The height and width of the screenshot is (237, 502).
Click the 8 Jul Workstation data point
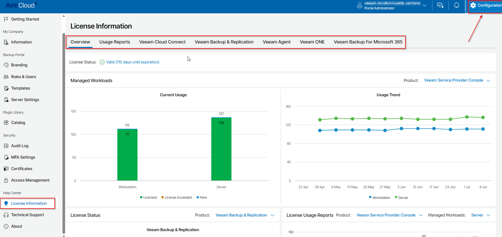[483, 129]
